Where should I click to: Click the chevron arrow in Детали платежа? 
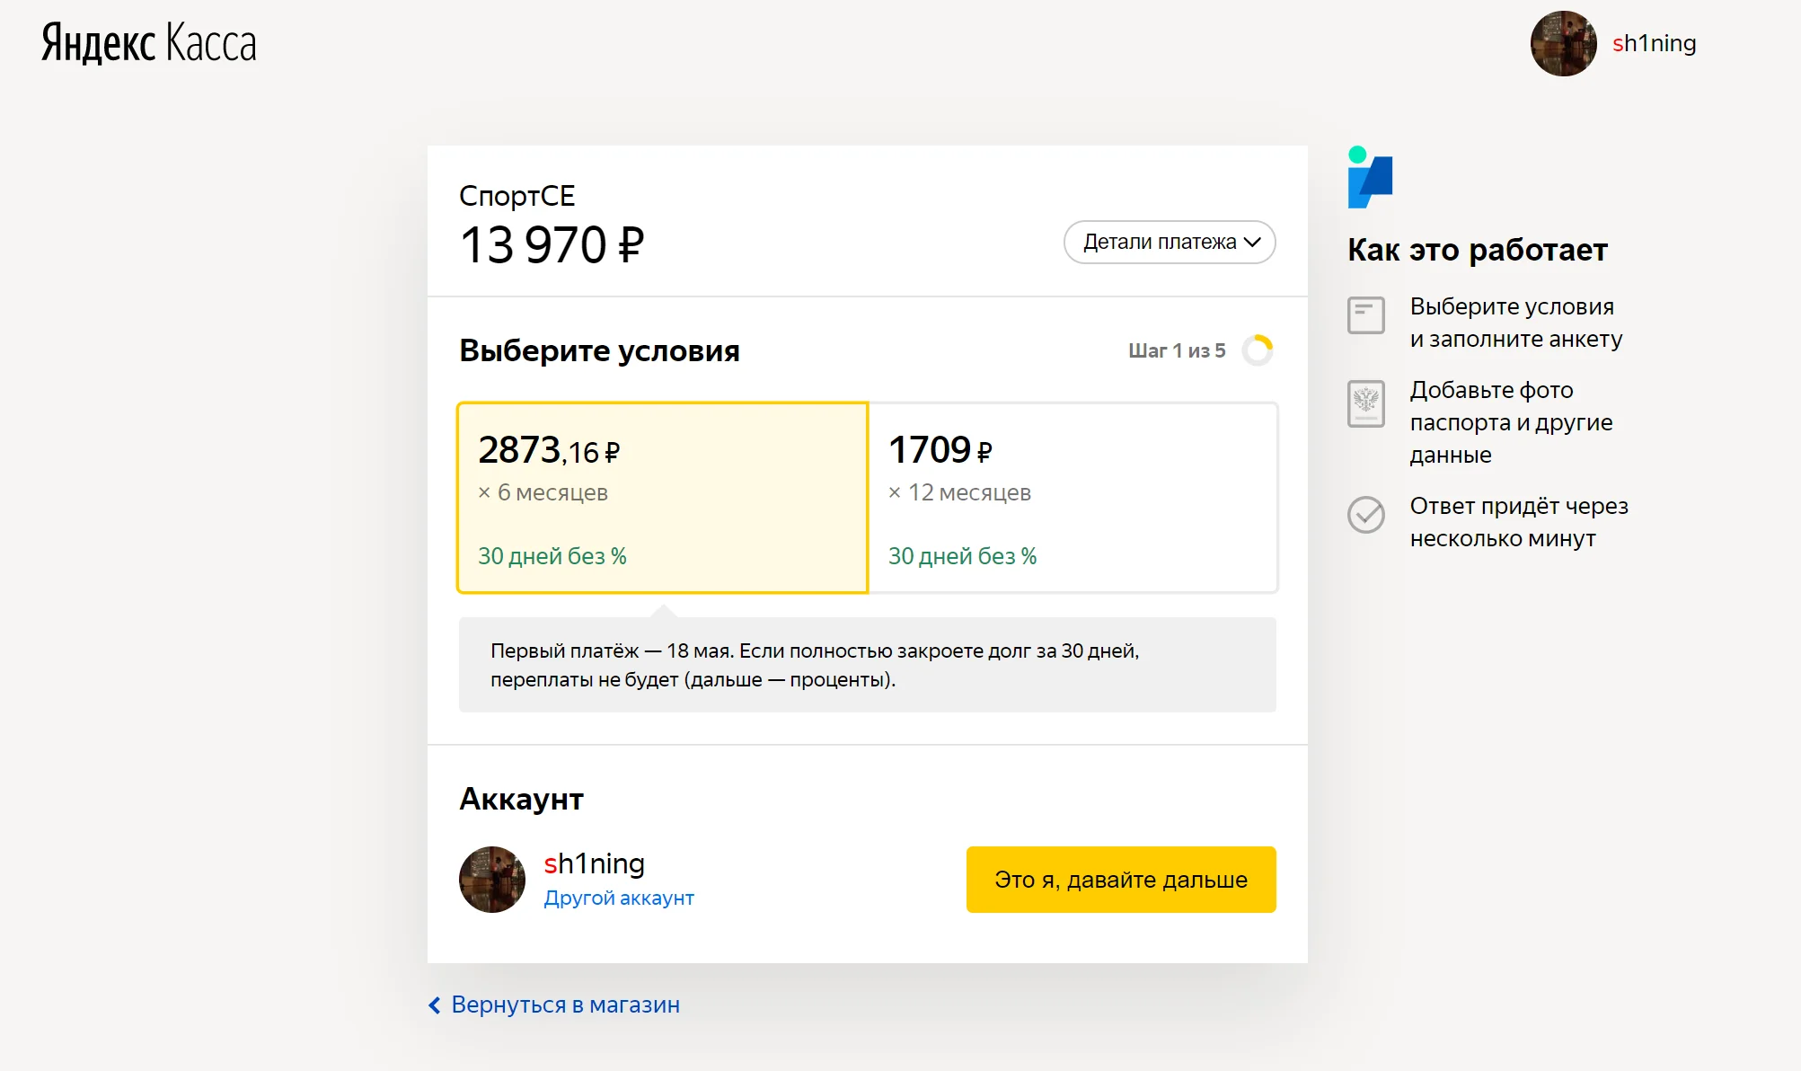(x=1253, y=243)
